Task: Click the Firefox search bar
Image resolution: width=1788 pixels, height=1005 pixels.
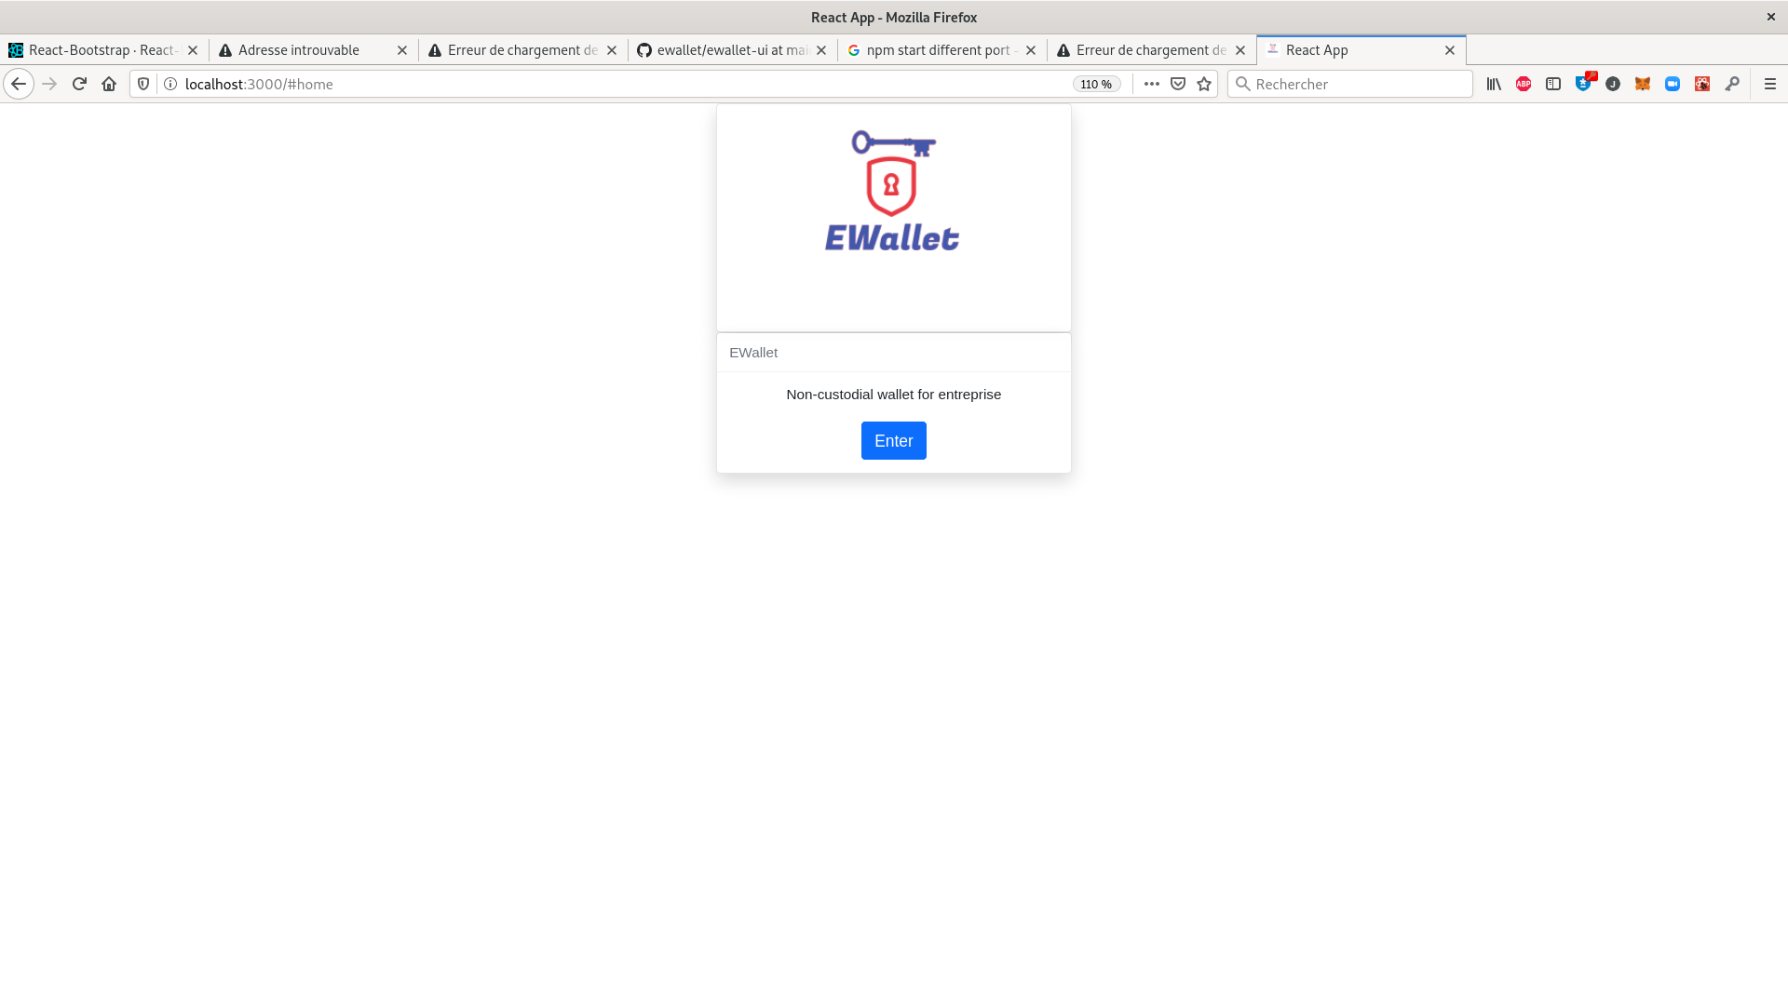Action: (1349, 82)
